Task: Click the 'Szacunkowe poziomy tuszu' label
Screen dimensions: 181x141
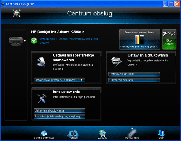Action: [140, 32]
